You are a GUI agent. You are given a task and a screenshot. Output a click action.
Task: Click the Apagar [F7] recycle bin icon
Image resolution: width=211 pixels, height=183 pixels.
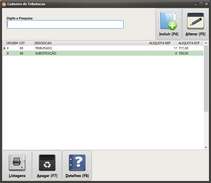(47, 162)
